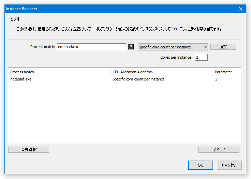Viewport: 251px width, 179px height.
Task: Click the 追加 (Add) button
Action: (x=223, y=47)
